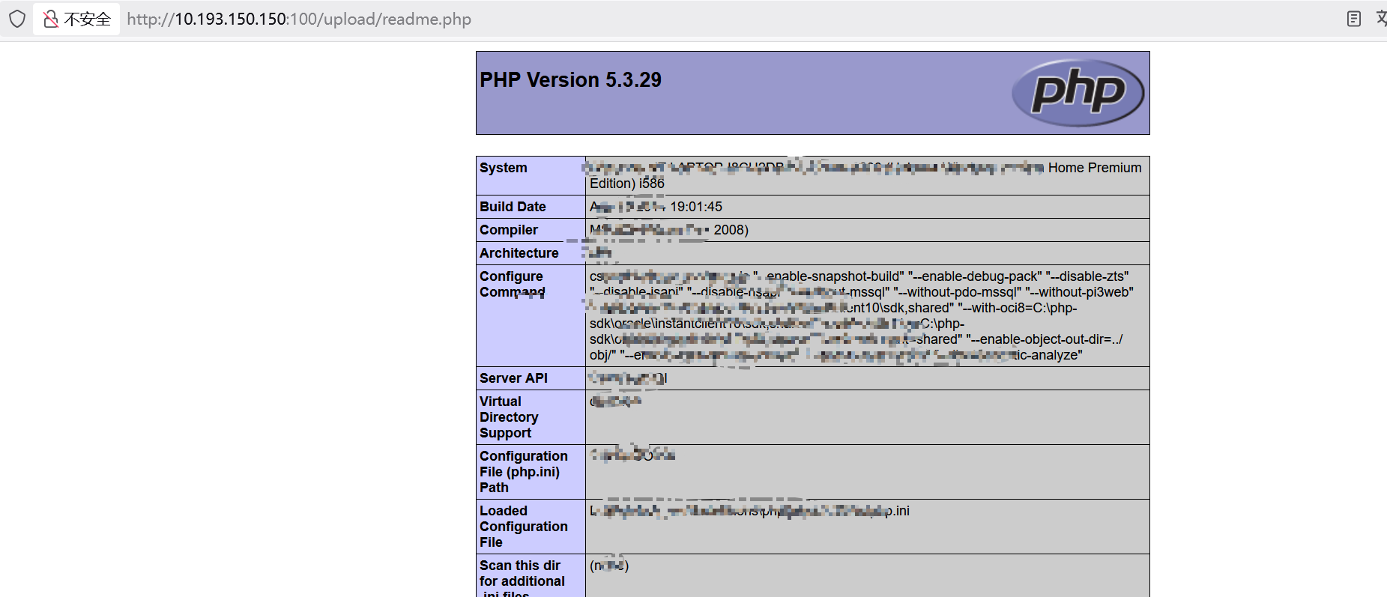
Task: Toggle reader view icon in address bar
Action: coord(1353,19)
